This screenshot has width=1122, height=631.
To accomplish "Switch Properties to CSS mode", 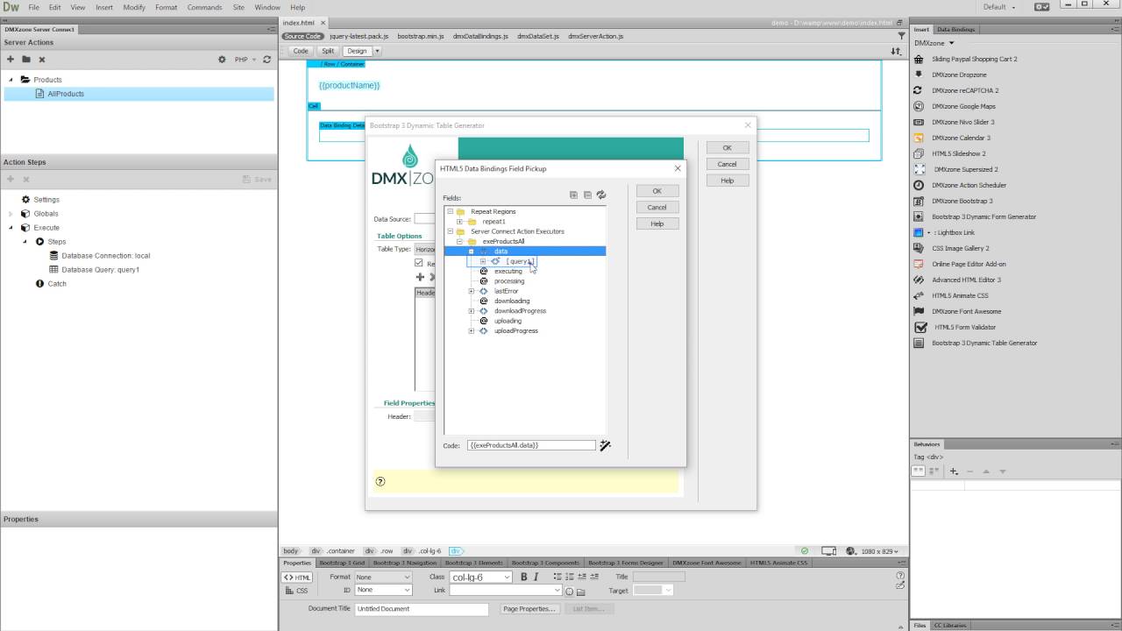I will (x=297, y=591).
